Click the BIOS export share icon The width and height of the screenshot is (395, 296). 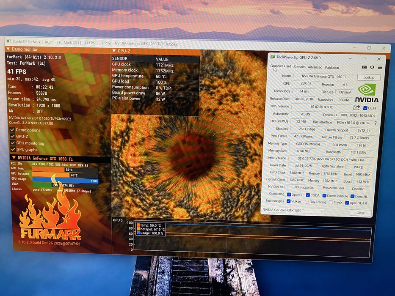point(356,108)
